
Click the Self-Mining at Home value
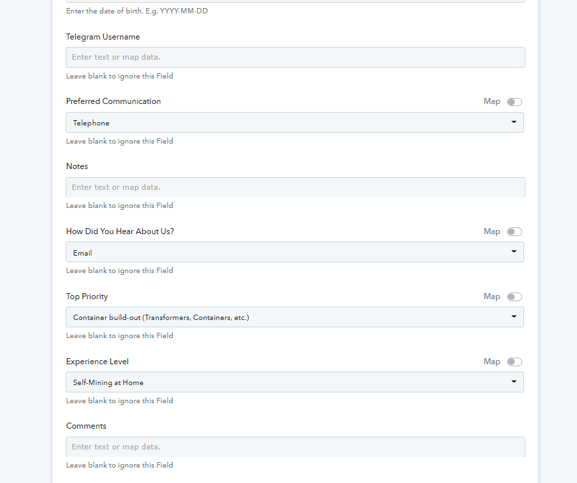[x=108, y=383]
